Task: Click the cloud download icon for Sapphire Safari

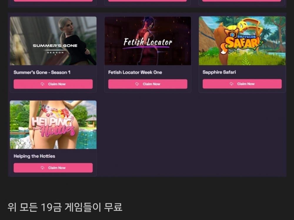Action: point(232,84)
